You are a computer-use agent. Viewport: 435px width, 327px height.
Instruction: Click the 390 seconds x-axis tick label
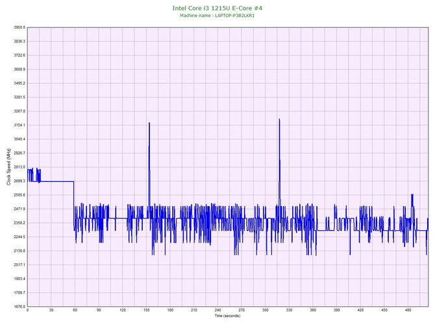click(x=337, y=310)
